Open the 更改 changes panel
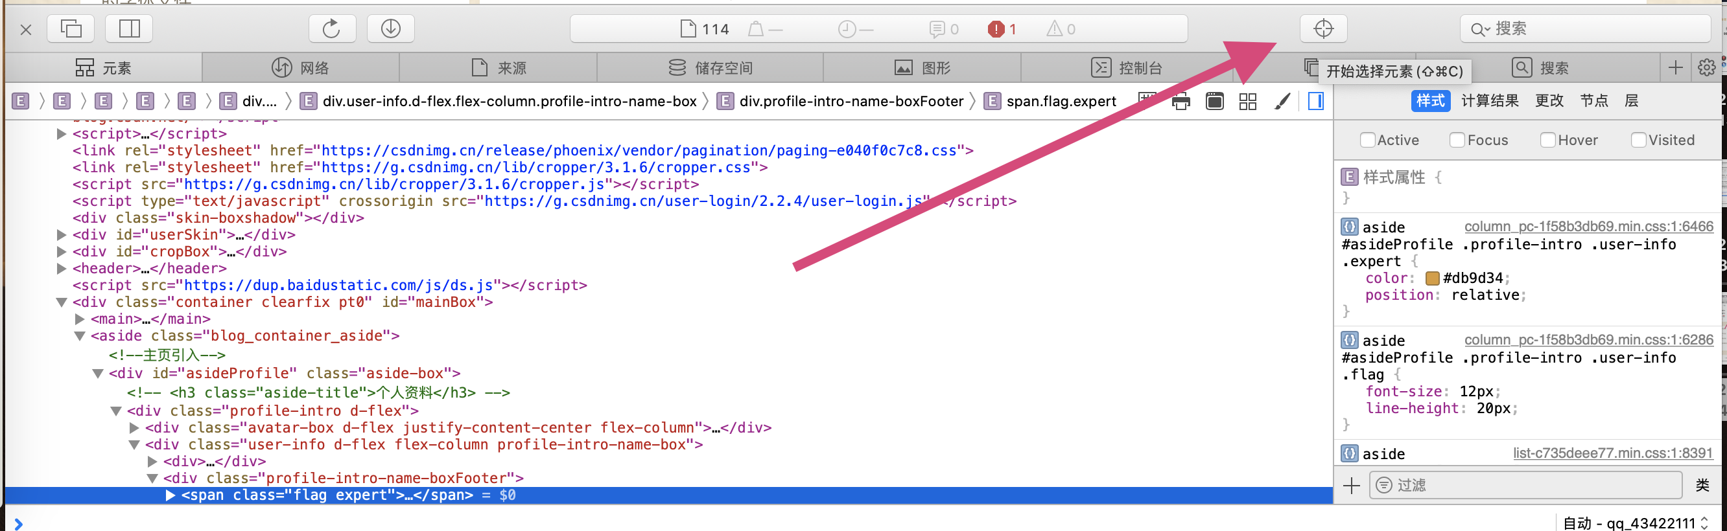Screen dimensions: 1727x531 [x=1549, y=101]
